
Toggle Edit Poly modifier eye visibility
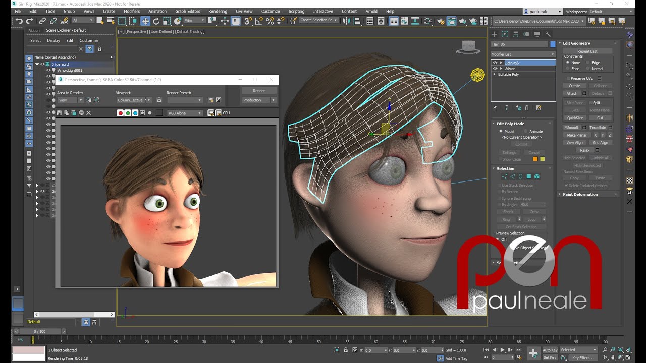point(495,63)
